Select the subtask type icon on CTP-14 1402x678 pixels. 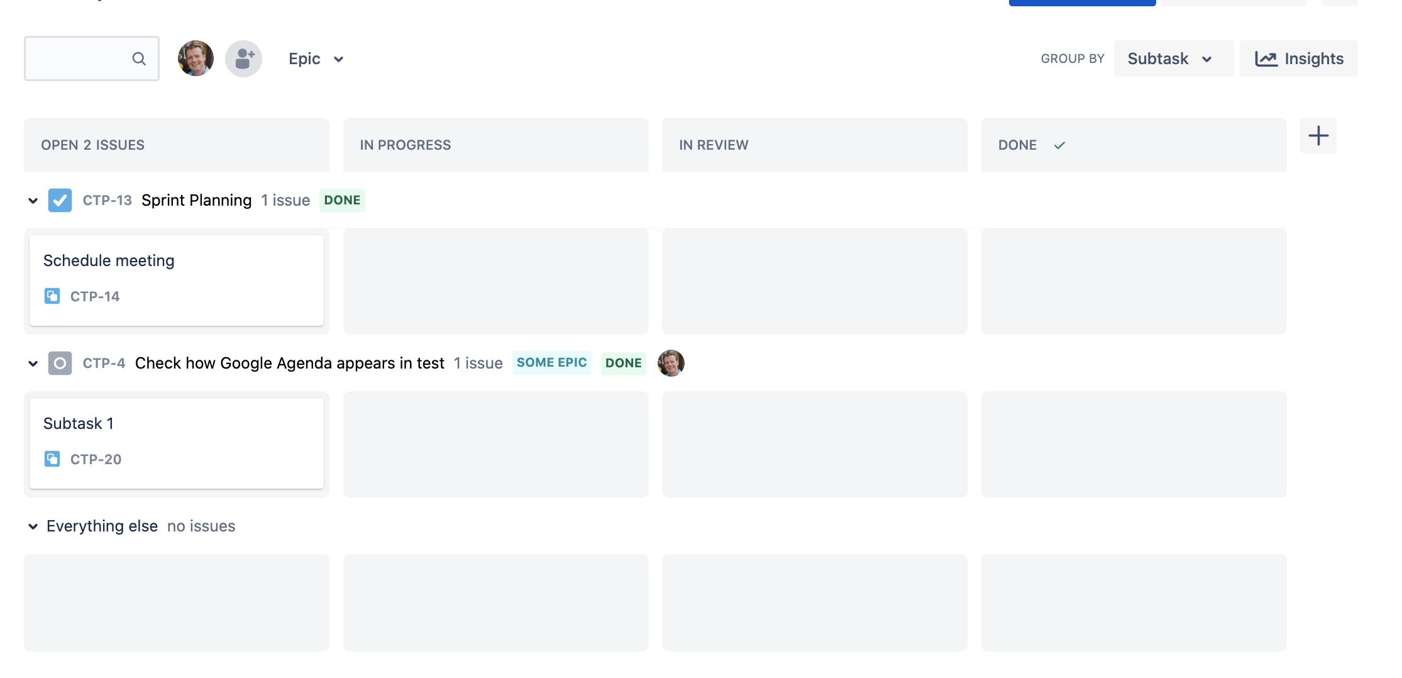(53, 296)
